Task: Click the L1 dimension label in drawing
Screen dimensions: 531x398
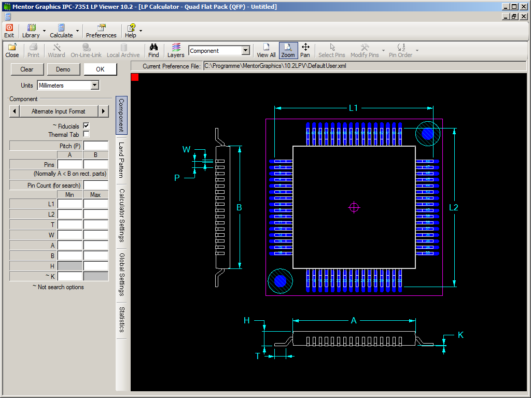Action: coord(353,108)
